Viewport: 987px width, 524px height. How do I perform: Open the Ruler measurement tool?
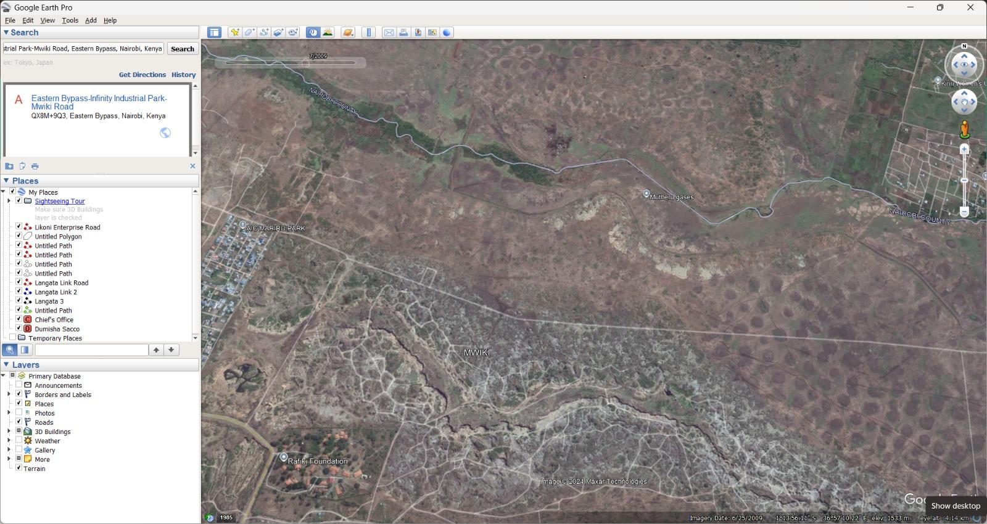point(369,33)
